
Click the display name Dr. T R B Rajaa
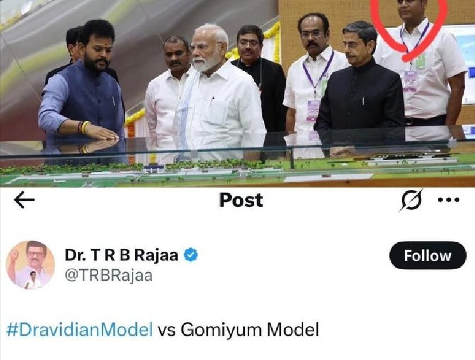point(121,255)
